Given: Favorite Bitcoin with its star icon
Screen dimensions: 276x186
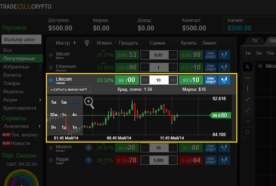Looking at the screenshot, I should pyautogui.click(x=51, y=55).
